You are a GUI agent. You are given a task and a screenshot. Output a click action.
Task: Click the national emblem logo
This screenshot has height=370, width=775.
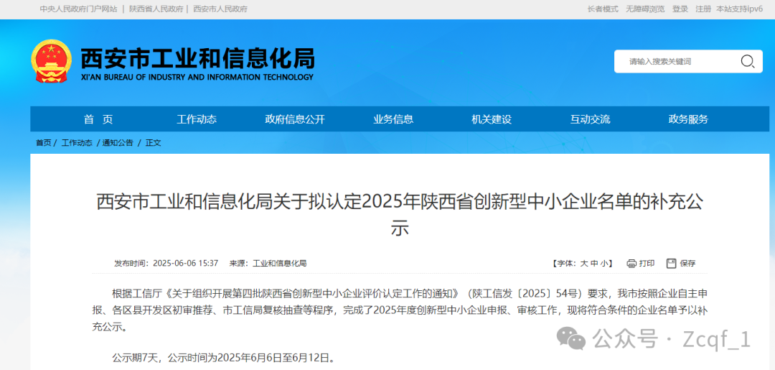[51, 61]
